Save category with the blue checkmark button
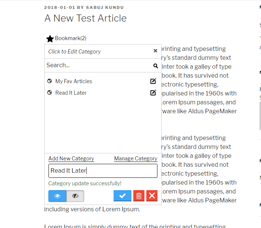 [x=122, y=196]
